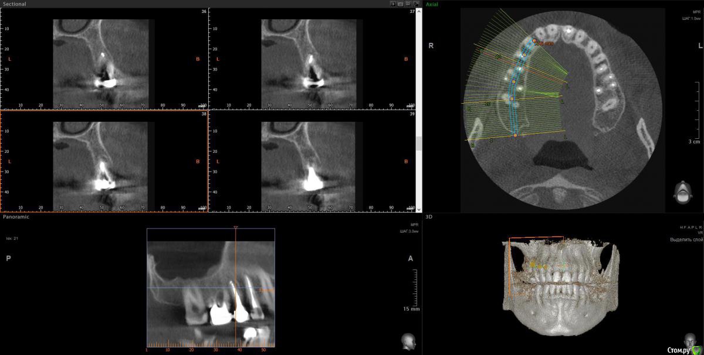Click the MPR label in Panoramic view
Image resolution: width=704 pixels, height=355 pixels.
click(x=415, y=225)
